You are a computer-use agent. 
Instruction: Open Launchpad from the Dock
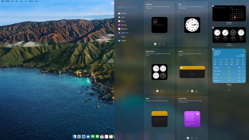click(x=79, y=136)
